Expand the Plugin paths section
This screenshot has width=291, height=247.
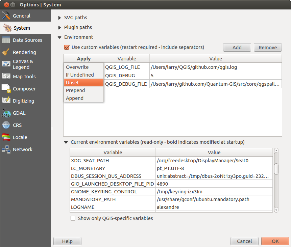[x=60, y=27]
